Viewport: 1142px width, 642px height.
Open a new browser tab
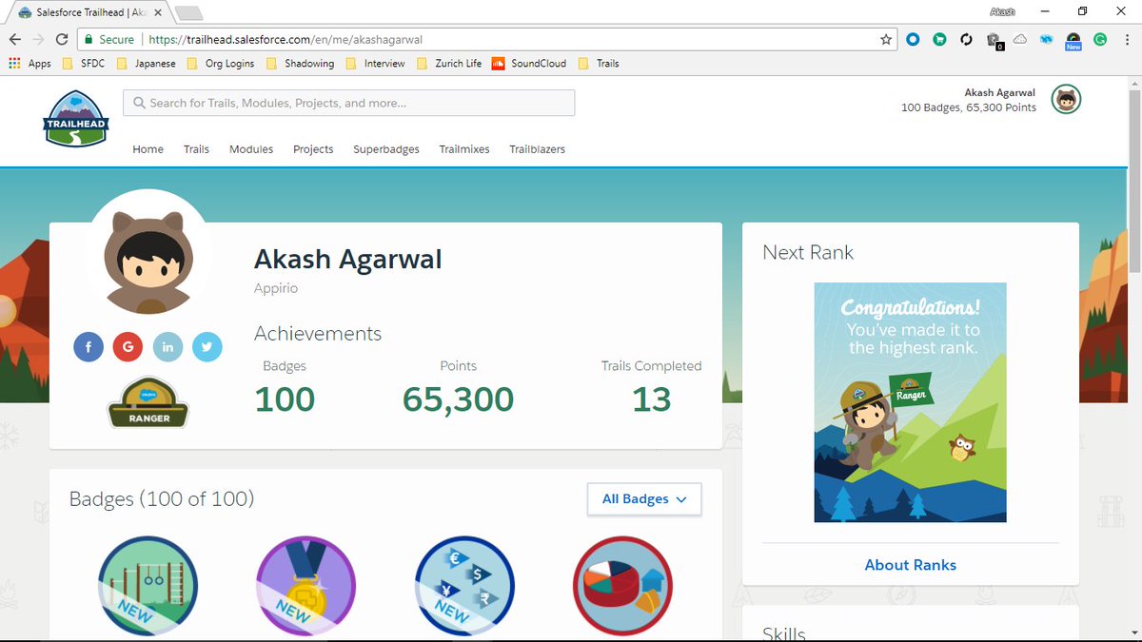[189, 13]
